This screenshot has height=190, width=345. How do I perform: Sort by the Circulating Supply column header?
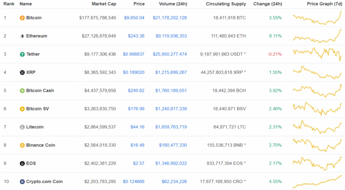coord(226,4)
